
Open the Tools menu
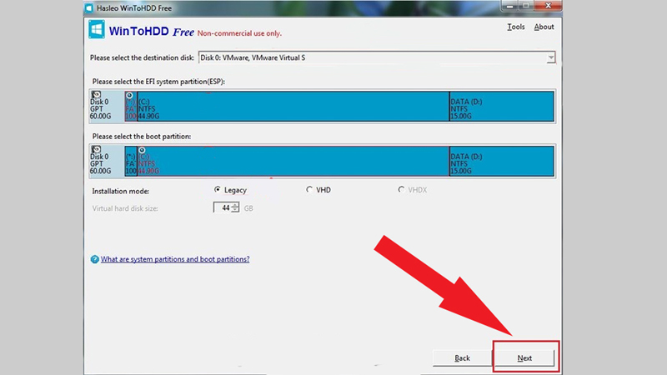click(x=515, y=27)
